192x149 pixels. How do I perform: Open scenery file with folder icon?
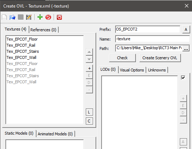[x=13, y=17]
